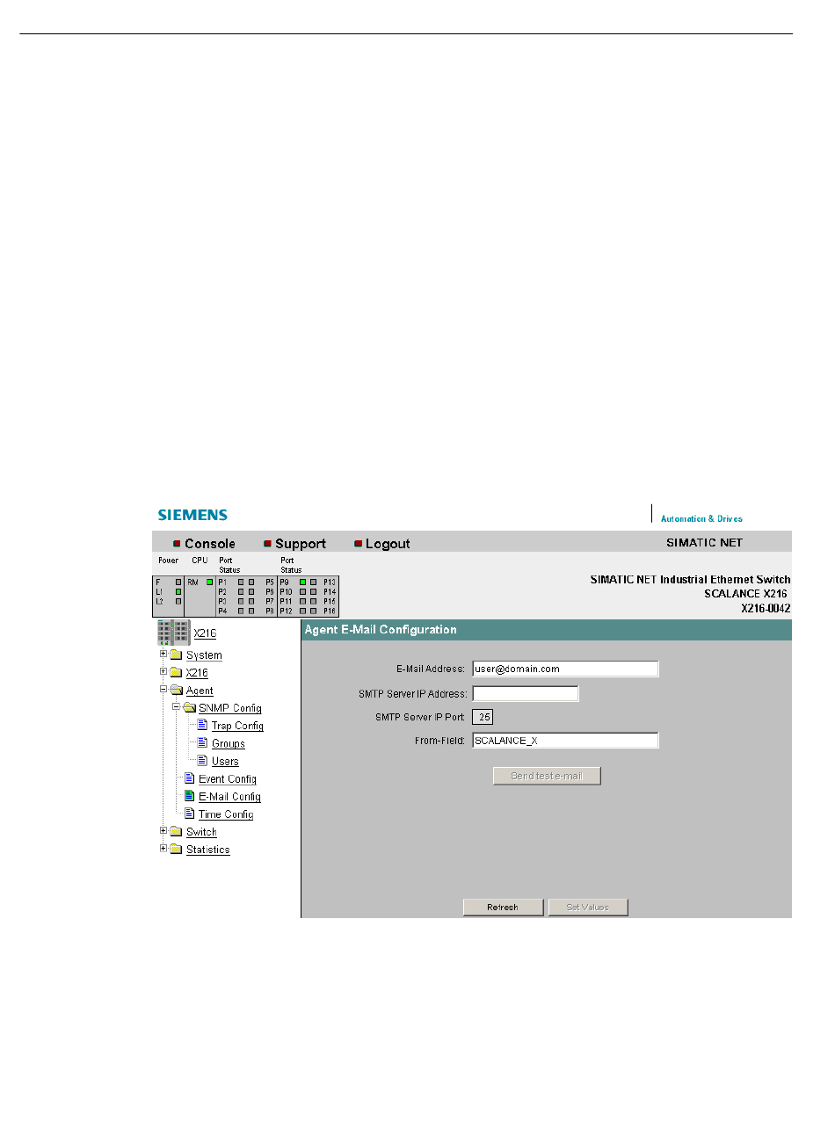This screenshot has height=1143, width=835.
Task: Click the Agent E-Mail Configuration header text
Action: (x=381, y=630)
